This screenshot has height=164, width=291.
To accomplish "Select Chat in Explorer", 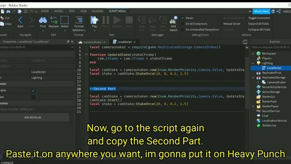I will [x=265, y=116].
